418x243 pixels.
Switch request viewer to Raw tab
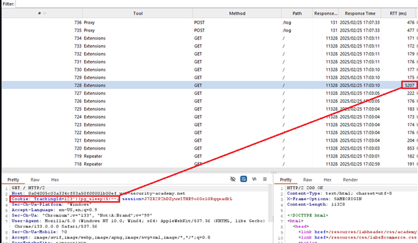tap(35, 180)
